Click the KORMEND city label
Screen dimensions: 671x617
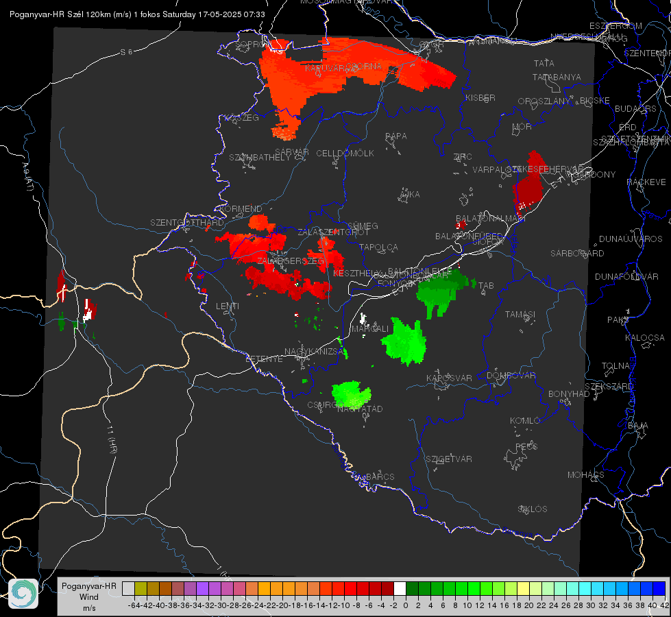[x=241, y=209]
